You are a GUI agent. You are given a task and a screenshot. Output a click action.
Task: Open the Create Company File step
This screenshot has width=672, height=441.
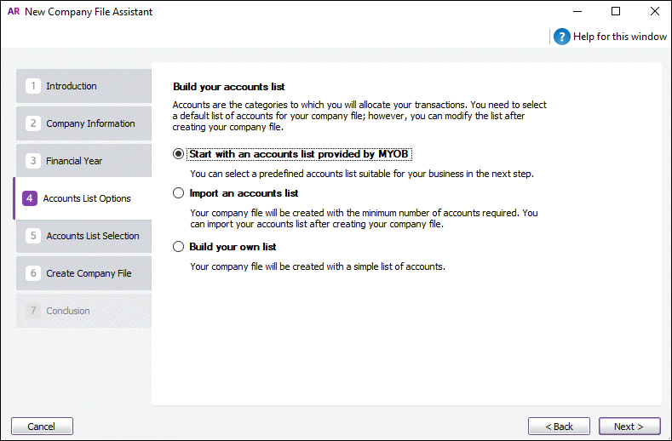(x=89, y=273)
